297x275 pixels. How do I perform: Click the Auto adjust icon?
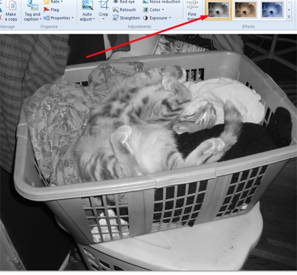point(87,5)
